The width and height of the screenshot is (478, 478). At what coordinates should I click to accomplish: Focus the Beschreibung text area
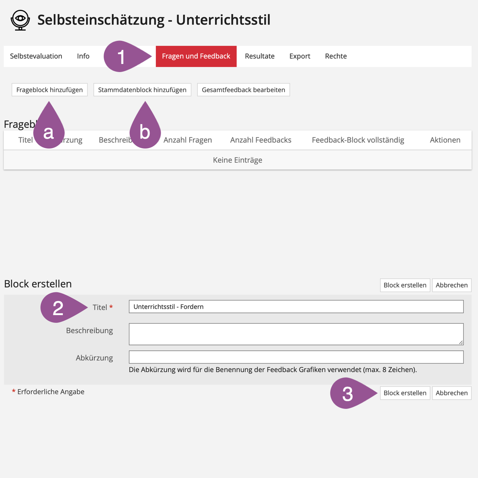point(296,334)
